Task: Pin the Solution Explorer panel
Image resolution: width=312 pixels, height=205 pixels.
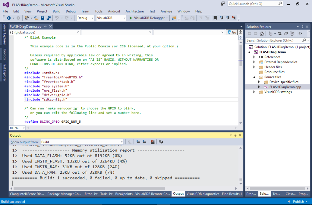Action: 303,26
